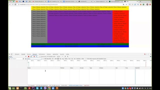Click the clear search icon in the search pane

(26, 59)
